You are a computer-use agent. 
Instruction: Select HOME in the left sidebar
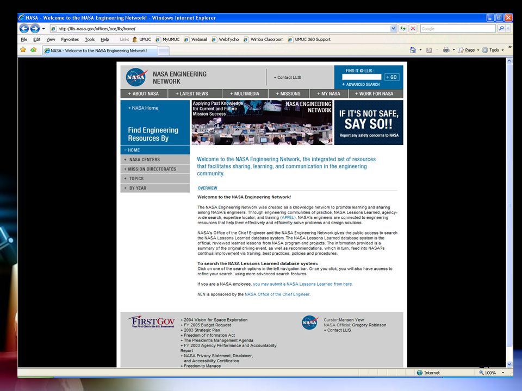[x=155, y=150]
